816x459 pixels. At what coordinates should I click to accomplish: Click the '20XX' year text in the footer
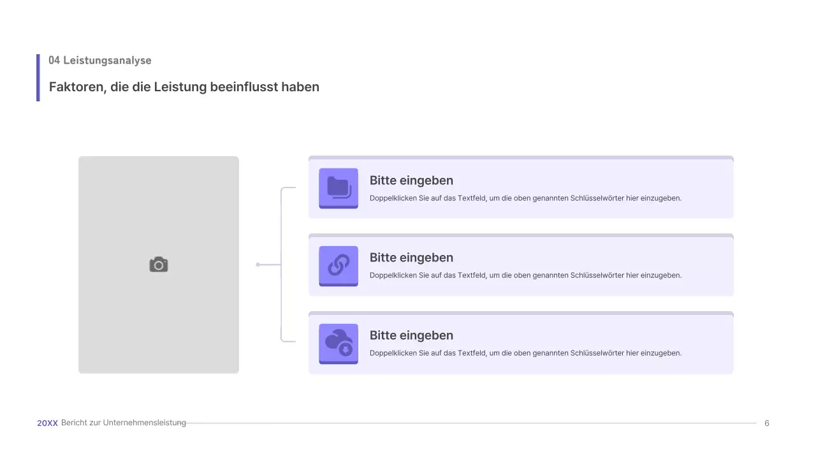coord(47,423)
